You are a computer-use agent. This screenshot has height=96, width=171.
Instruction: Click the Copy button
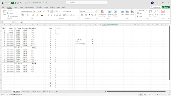[x=10, y=13]
